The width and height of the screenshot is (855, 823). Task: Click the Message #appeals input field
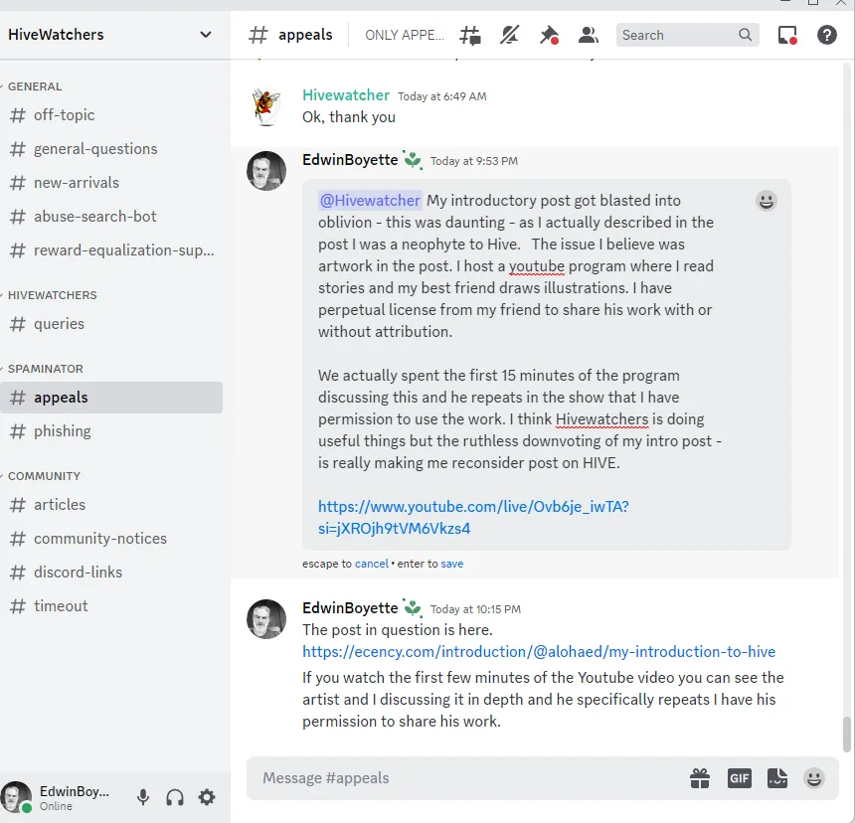[x=467, y=778]
